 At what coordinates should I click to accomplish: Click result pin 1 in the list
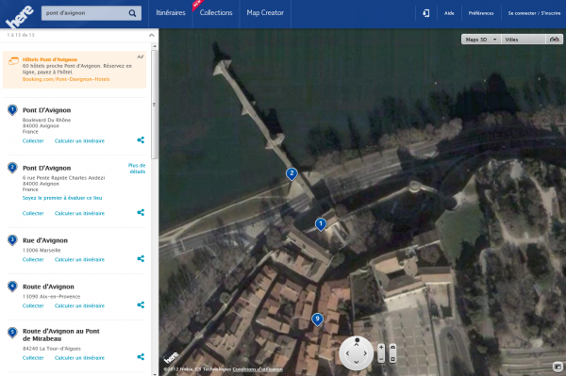click(12, 110)
